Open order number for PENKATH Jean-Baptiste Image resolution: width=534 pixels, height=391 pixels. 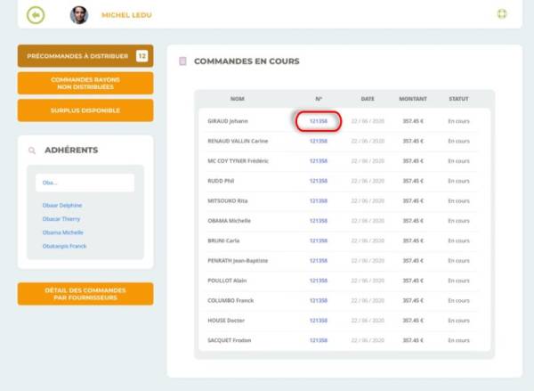(x=319, y=261)
